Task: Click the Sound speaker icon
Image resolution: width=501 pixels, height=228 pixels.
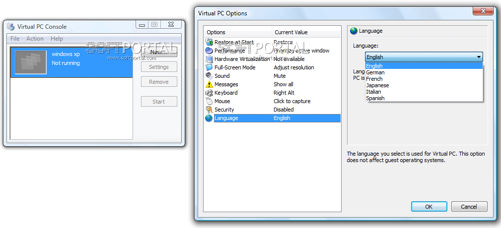Action: click(x=209, y=76)
